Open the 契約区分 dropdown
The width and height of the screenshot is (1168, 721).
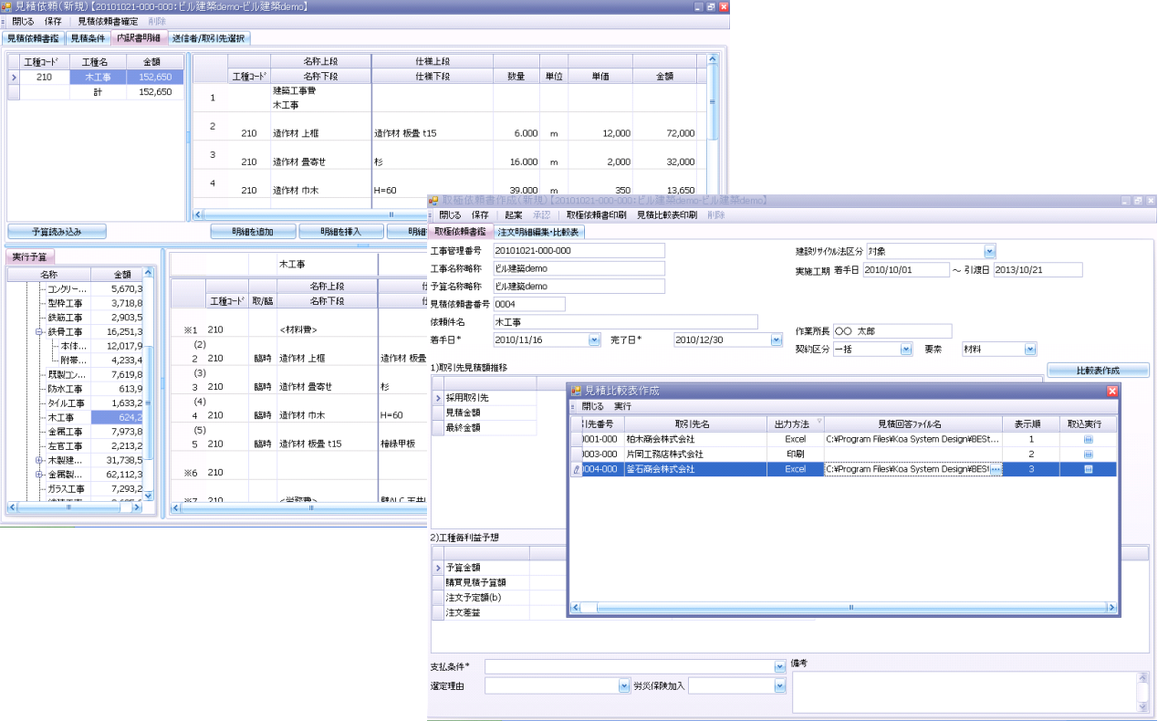click(905, 349)
